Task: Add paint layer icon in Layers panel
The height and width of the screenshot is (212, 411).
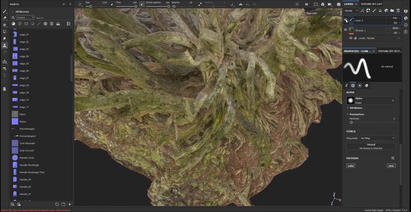Action: (x=374, y=11)
